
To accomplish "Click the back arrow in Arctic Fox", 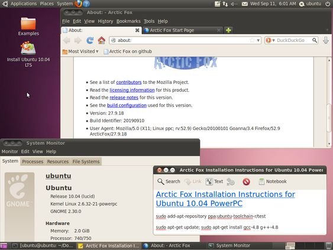I will coord(67,40).
